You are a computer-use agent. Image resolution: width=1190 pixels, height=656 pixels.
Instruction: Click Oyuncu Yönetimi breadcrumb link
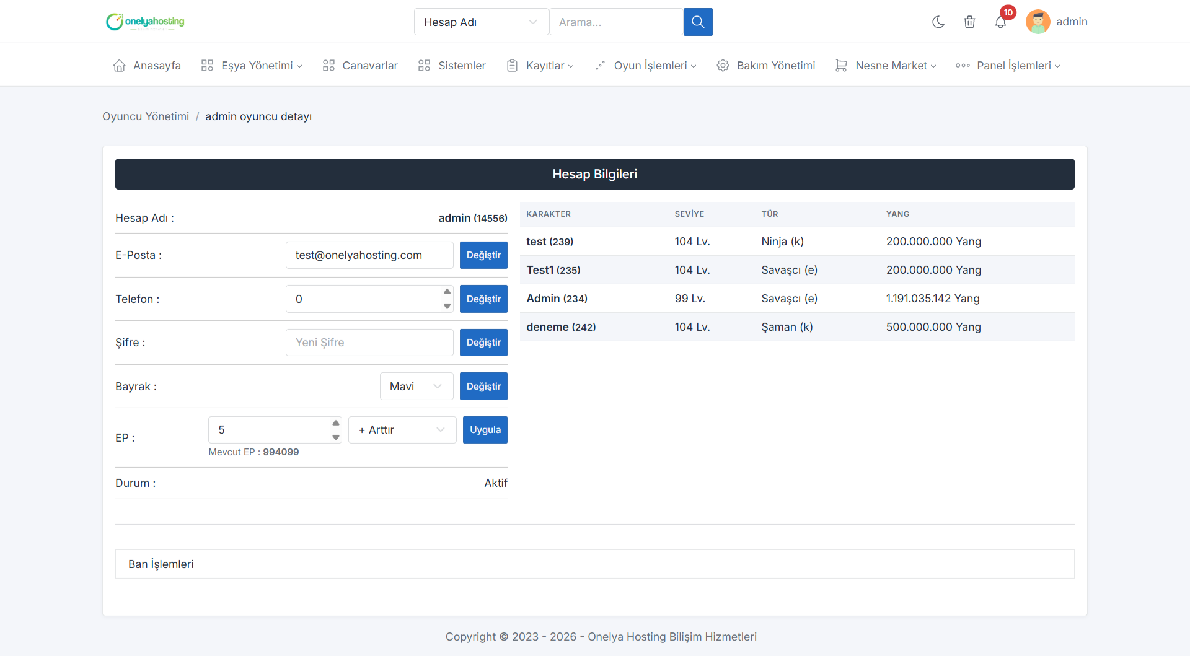(x=146, y=116)
